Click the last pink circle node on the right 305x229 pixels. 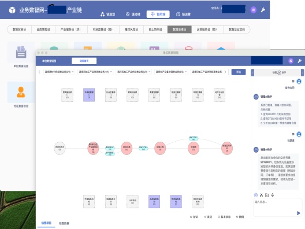pyautogui.click(x=227, y=148)
